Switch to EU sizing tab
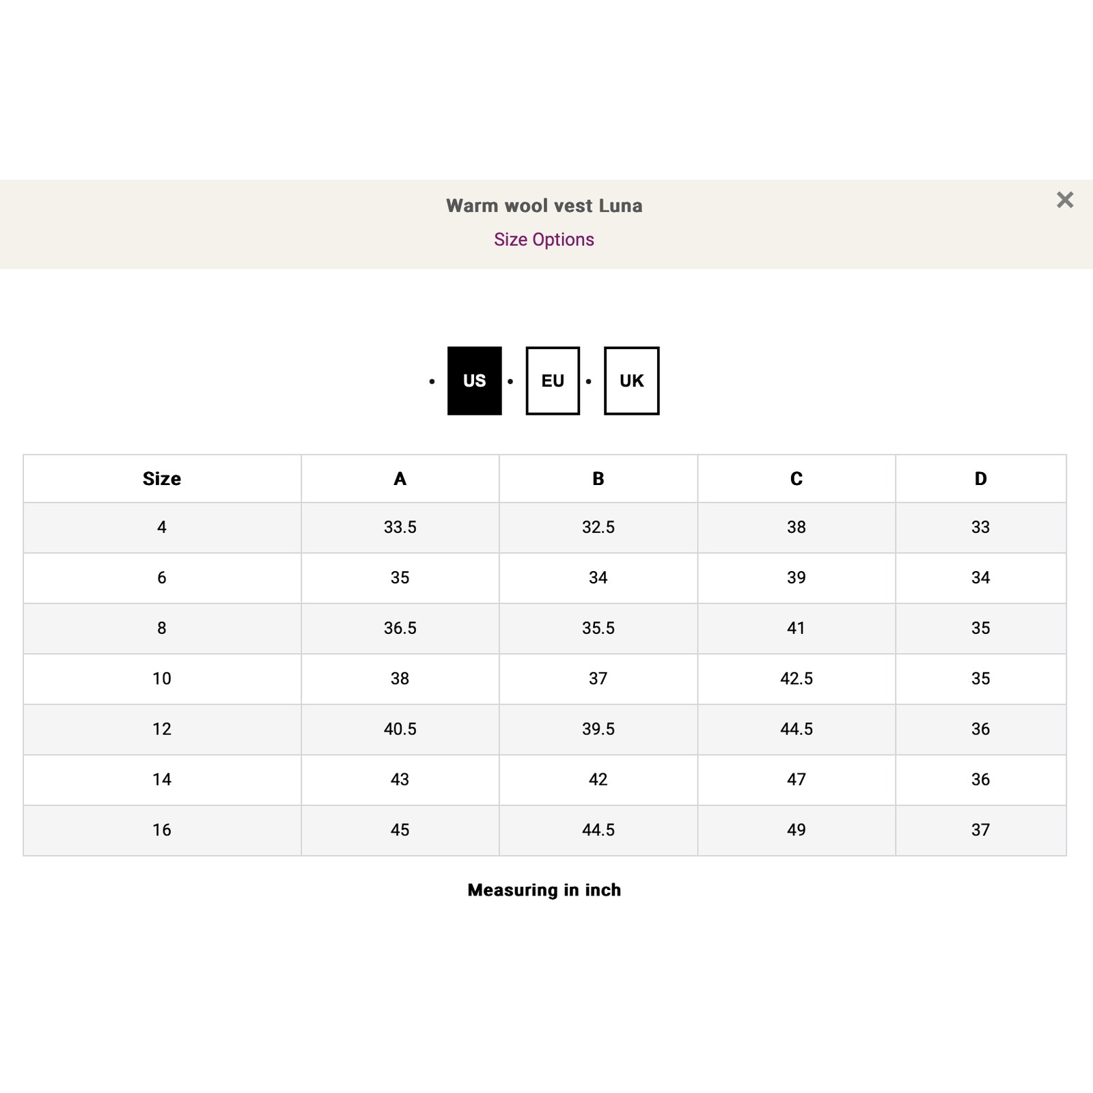This screenshot has height=1093, width=1093. (x=553, y=381)
